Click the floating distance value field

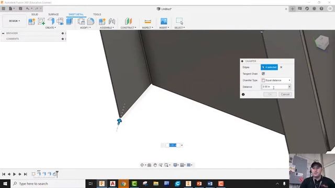coord(173,145)
